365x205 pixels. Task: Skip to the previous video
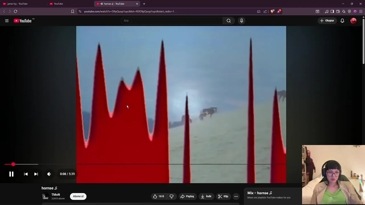[26, 174]
